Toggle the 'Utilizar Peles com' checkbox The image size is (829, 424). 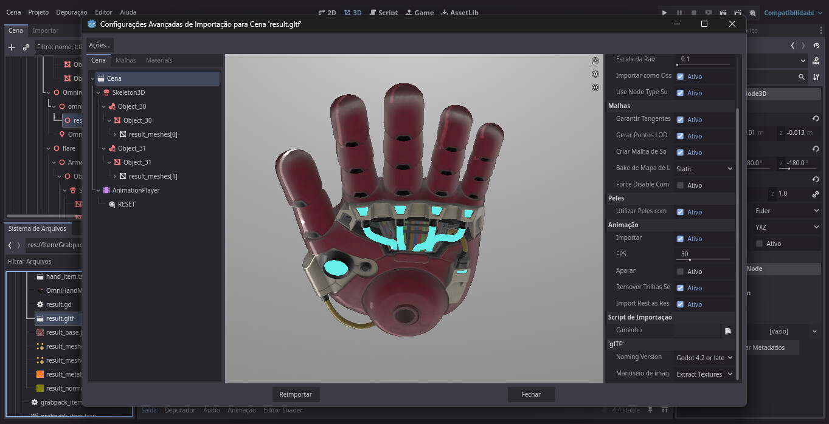pos(680,212)
